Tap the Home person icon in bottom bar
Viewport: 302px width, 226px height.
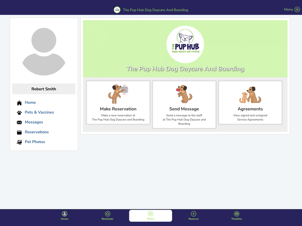65,214
